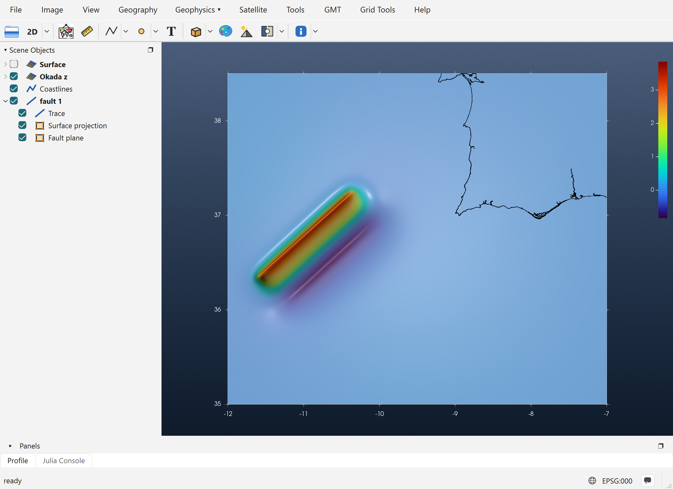This screenshot has width=673, height=489.
Task: Open dropdown beside circle point tool
Action: click(156, 31)
